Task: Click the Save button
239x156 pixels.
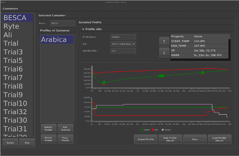Action: [195, 139]
